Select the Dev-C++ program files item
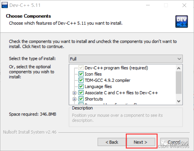This screenshot has width=194, height=151. (116, 68)
